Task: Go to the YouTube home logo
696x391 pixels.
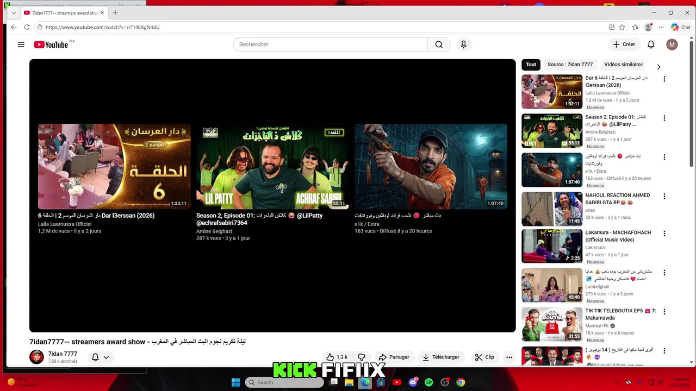Action: (51, 45)
